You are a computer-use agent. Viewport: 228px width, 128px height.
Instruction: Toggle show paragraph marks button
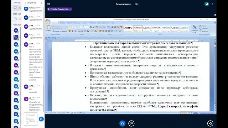tap(121, 27)
